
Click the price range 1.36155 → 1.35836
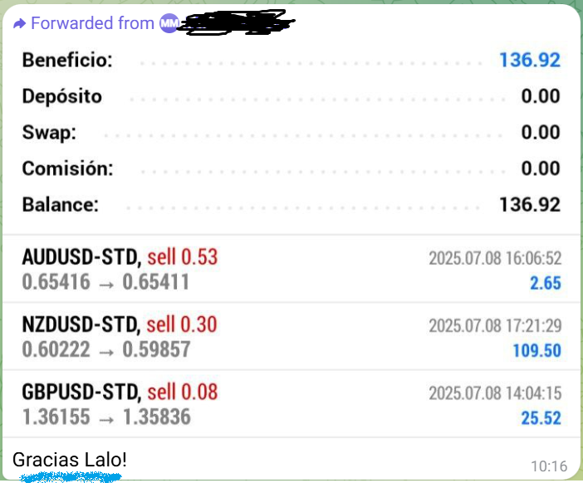coord(106,417)
